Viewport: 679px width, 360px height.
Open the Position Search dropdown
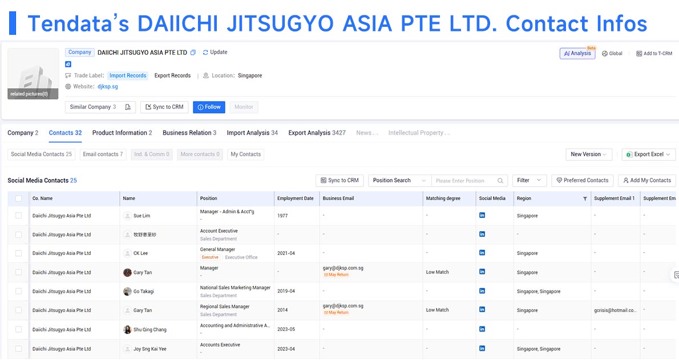[399, 181]
